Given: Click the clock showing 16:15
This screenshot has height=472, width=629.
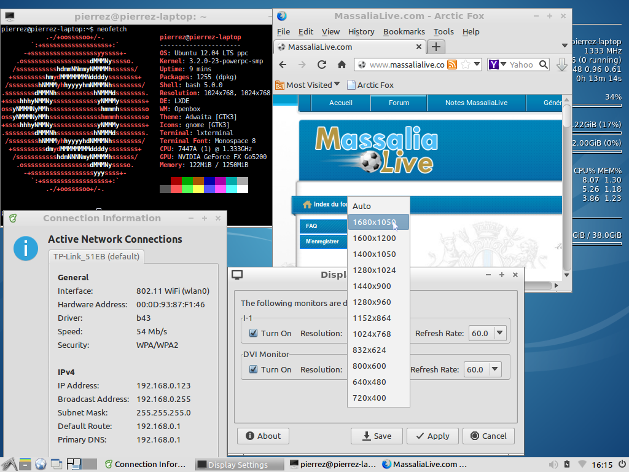Looking at the screenshot, I should tap(602, 465).
